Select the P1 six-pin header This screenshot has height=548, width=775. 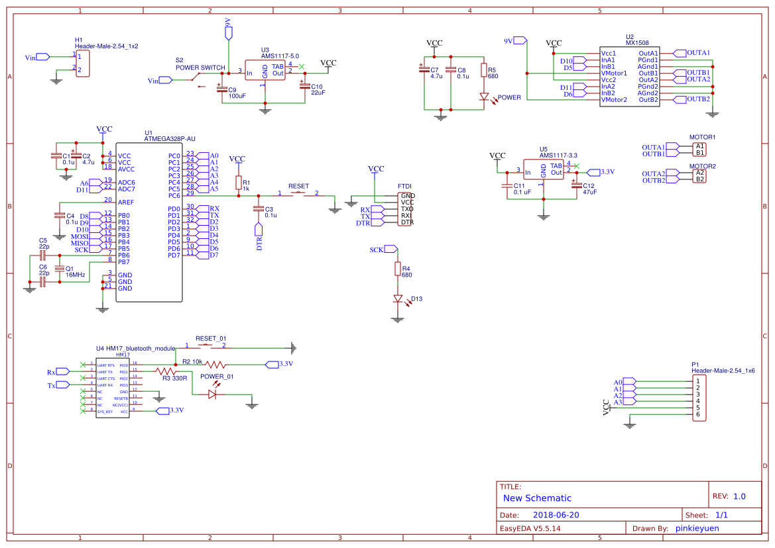click(x=698, y=398)
